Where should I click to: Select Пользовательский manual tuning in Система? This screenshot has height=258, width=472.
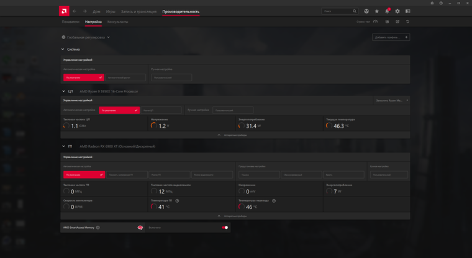click(x=171, y=78)
